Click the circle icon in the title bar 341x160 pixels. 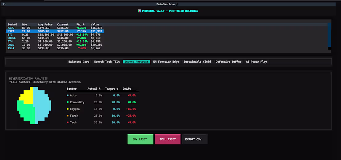click(x=4, y=4)
